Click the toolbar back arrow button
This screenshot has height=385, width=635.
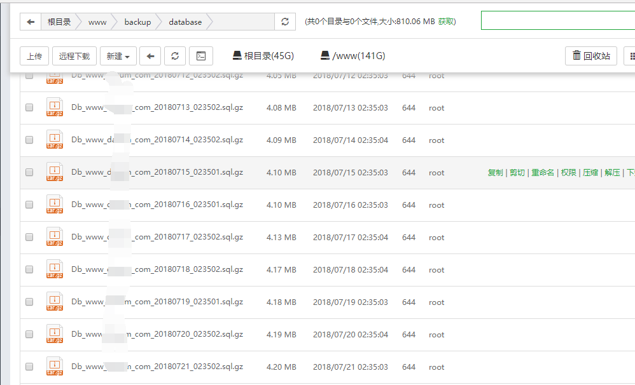click(x=150, y=56)
